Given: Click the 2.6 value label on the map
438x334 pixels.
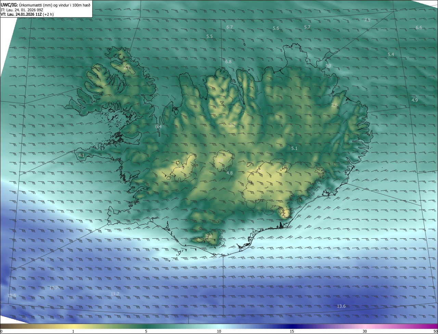Looking at the screenshot, I should (x=334, y=105).
